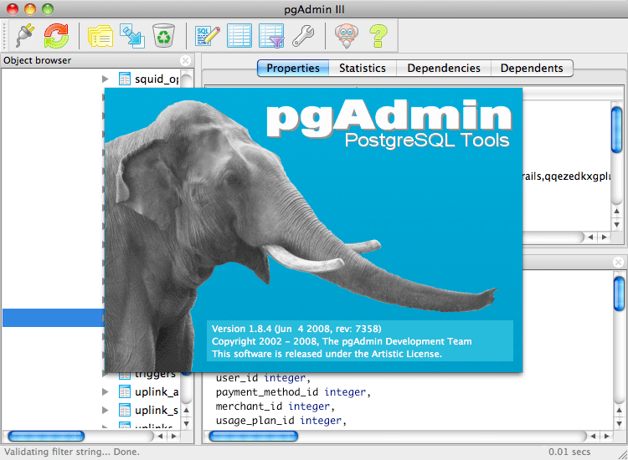The height and width of the screenshot is (460, 628).
Task: Click the SQL pane vertical scrollbar thumb
Action: click(619, 294)
